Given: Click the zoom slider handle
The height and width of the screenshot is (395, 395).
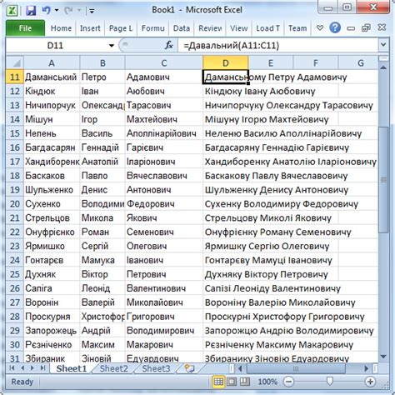Looking at the screenshot, I should tap(330, 382).
